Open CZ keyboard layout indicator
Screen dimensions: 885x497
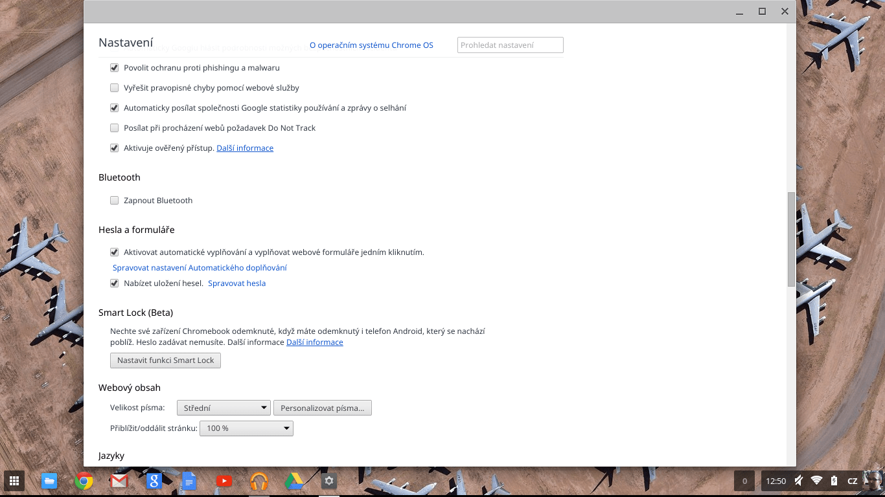pyautogui.click(x=853, y=481)
